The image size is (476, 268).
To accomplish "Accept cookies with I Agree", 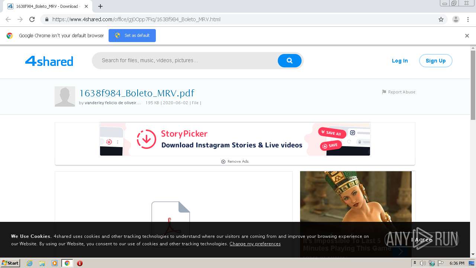I will click(x=422, y=240).
